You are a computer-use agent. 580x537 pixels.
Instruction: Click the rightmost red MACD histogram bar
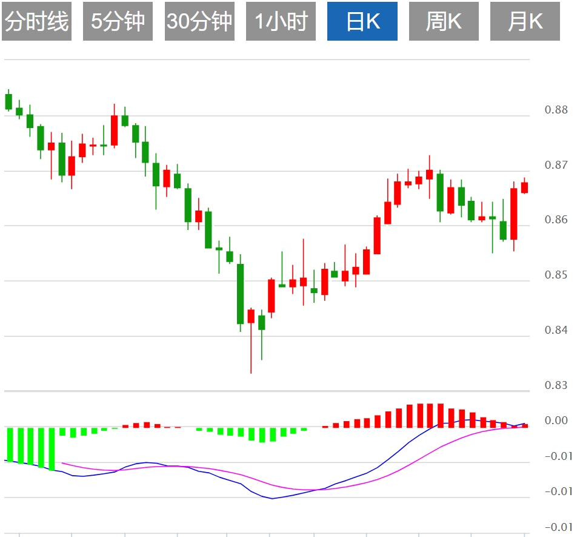pos(525,425)
